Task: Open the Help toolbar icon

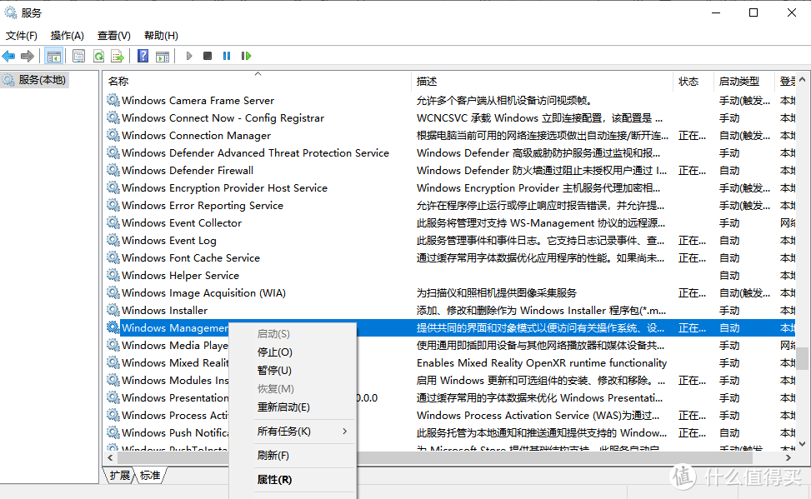Action: [x=143, y=56]
